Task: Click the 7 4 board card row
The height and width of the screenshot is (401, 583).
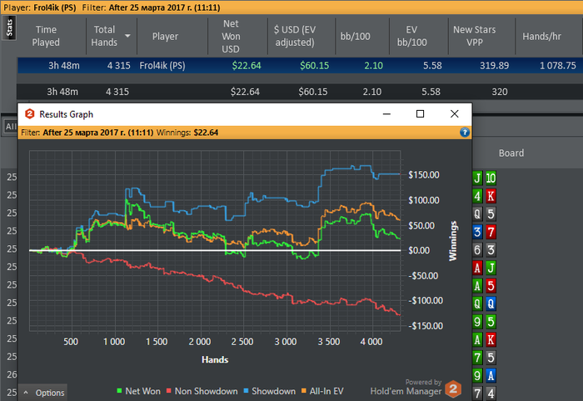Action: pyautogui.click(x=485, y=393)
